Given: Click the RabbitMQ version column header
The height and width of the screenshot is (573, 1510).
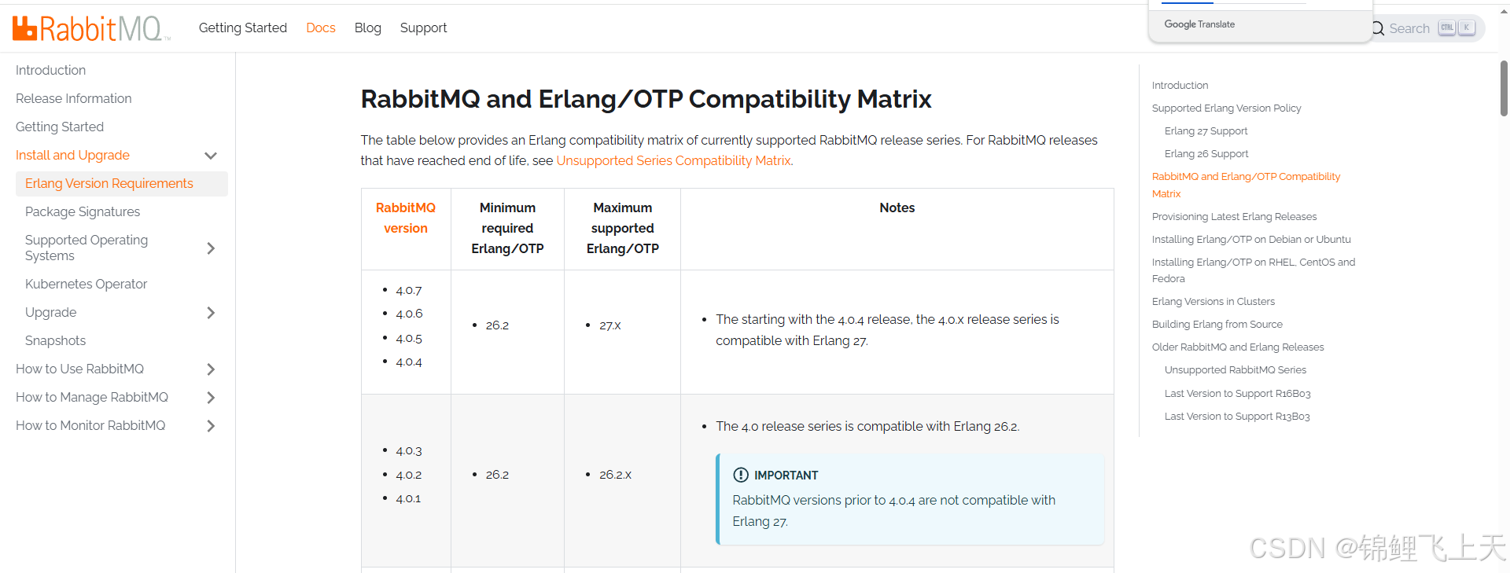Looking at the screenshot, I should [x=406, y=218].
